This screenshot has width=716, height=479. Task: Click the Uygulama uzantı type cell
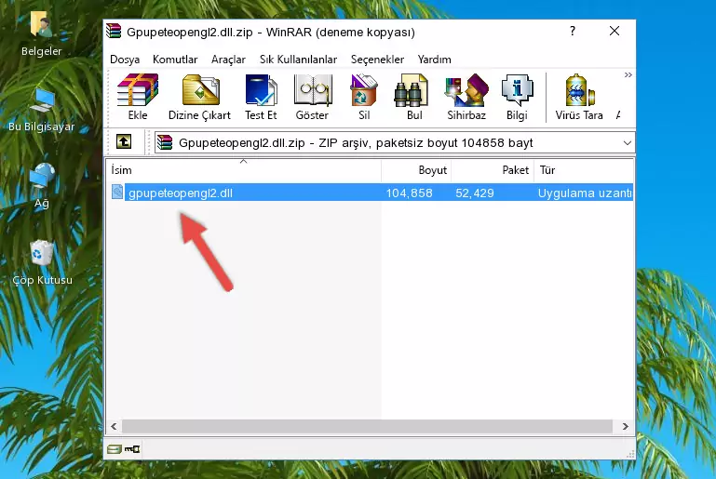pyautogui.click(x=585, y=193)
